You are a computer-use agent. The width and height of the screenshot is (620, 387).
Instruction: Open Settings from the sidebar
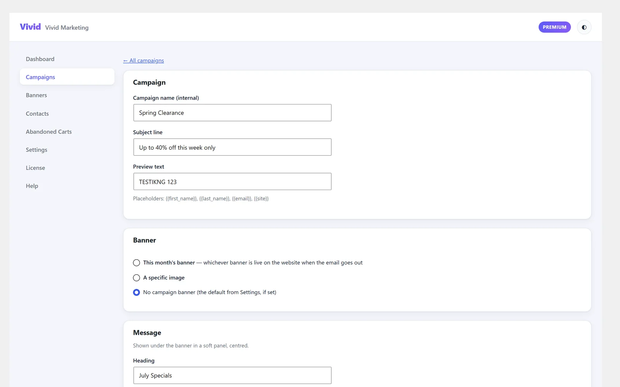tap(67, 150)
